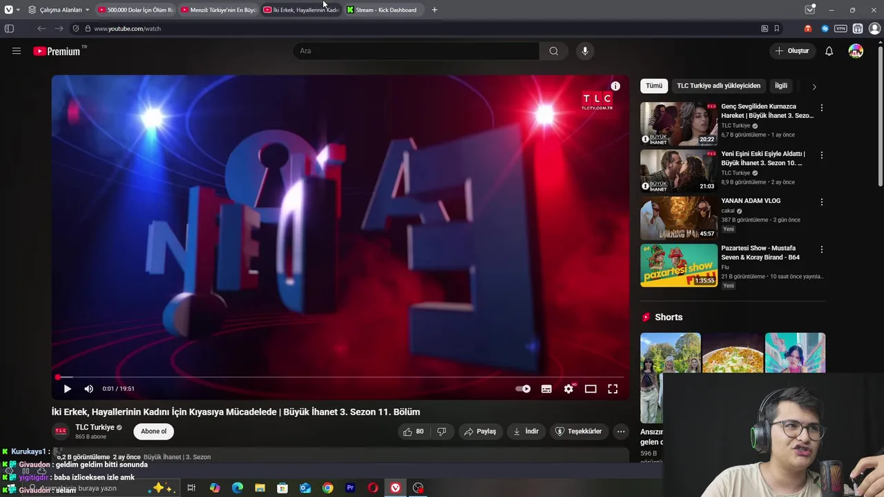Viewport: 884px width, 497px height.
Task: Share the video via Paylaş
Action: point(480,431)
